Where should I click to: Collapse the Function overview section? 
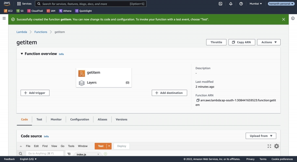point(22,54)
